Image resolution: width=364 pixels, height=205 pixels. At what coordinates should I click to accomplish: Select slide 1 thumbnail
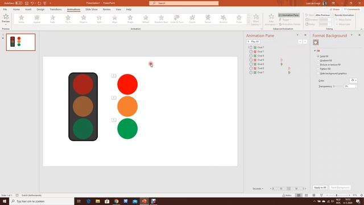tap(20, 42)
